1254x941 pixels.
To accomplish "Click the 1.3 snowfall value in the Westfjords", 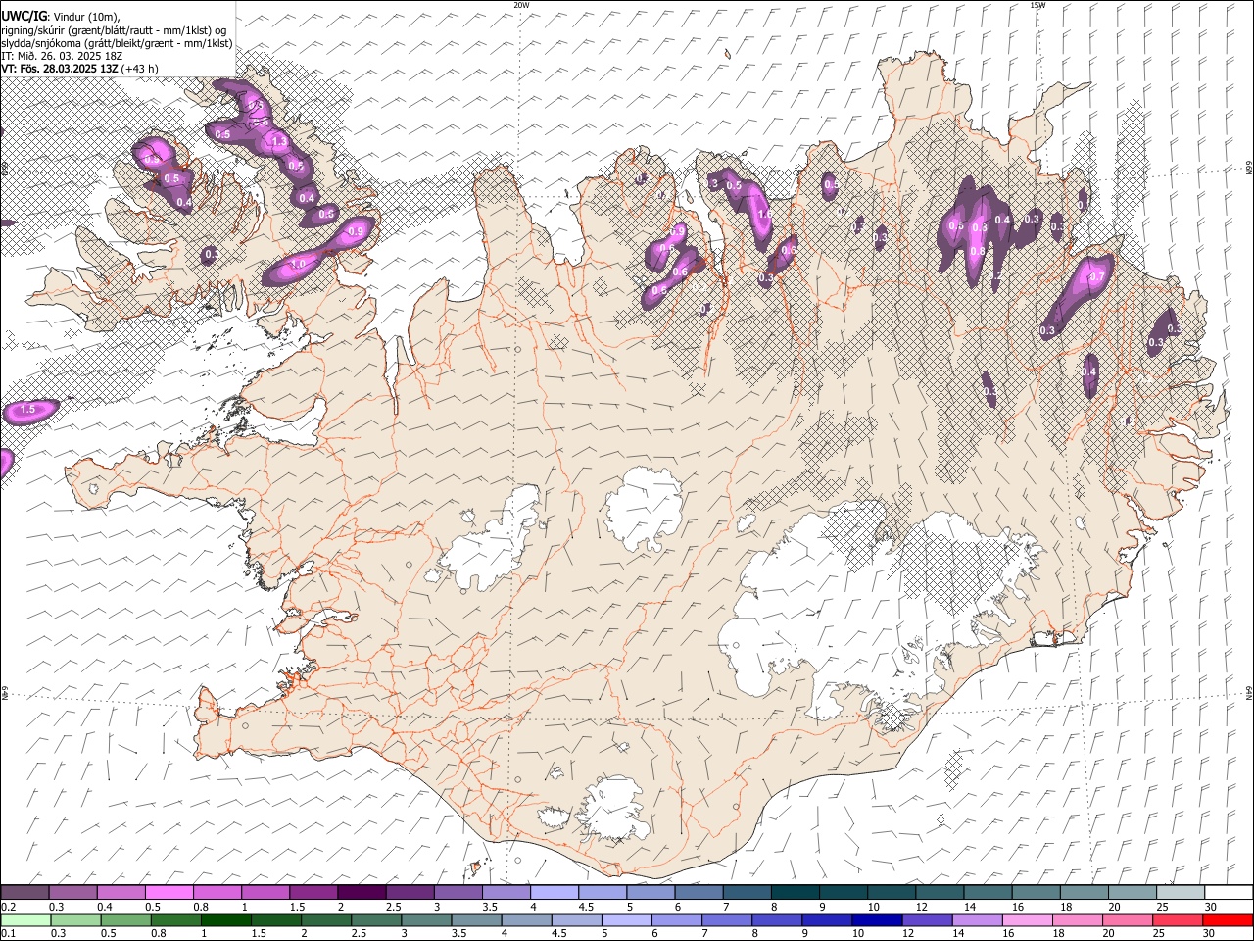I will point(279,142).
